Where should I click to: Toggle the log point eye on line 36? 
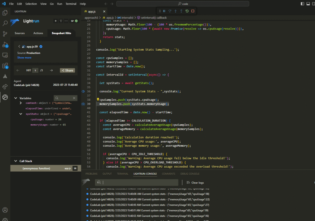pyautogui.click(x=82, y=91)
